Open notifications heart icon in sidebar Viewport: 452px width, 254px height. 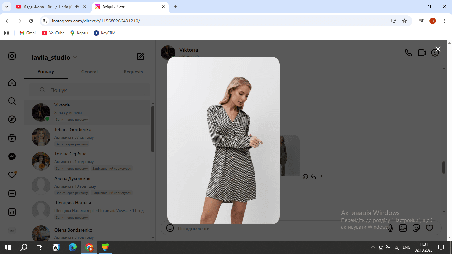click(12, 175)
